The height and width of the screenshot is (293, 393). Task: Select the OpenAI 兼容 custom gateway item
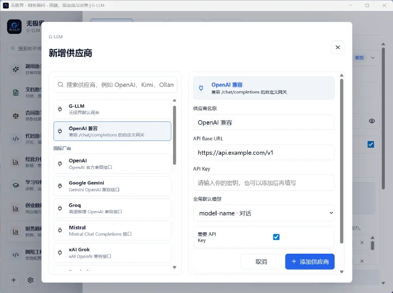(x=112, y=131)
